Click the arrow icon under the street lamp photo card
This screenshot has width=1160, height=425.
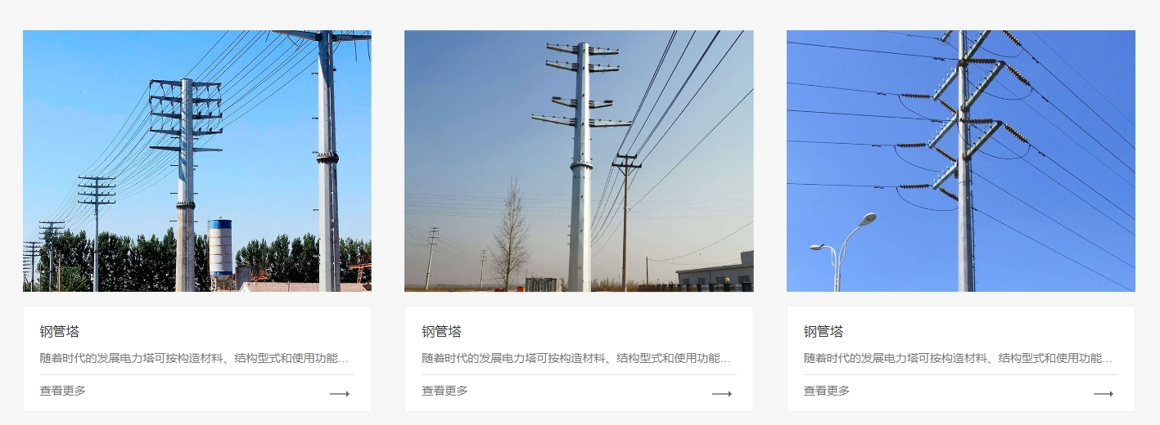point(1104,394)
